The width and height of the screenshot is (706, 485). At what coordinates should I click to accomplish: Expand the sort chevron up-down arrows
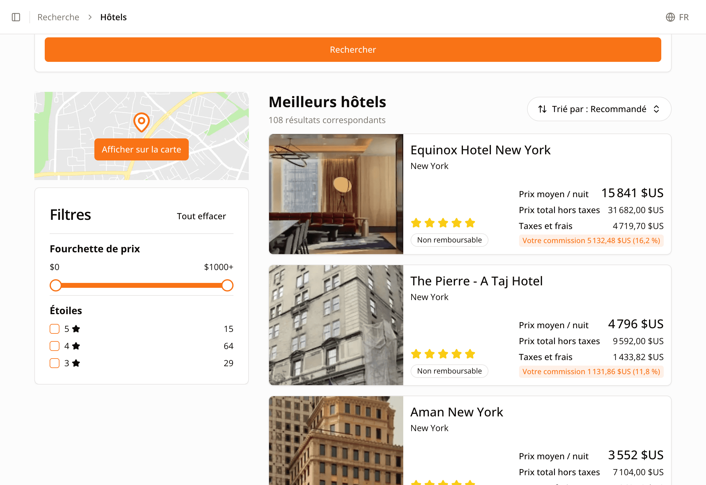656,109
